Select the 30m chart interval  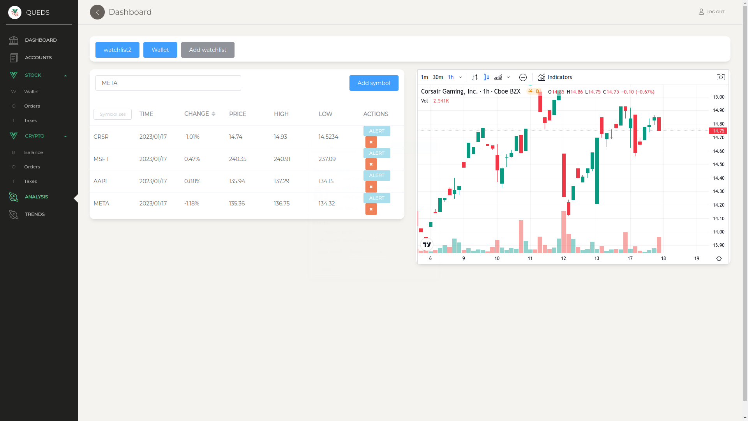(x=438, y=77)
